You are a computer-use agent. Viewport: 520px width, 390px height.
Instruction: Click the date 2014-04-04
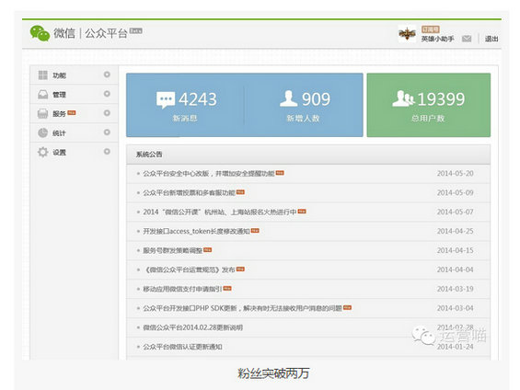pyautogui.click(x=455, y=270)
